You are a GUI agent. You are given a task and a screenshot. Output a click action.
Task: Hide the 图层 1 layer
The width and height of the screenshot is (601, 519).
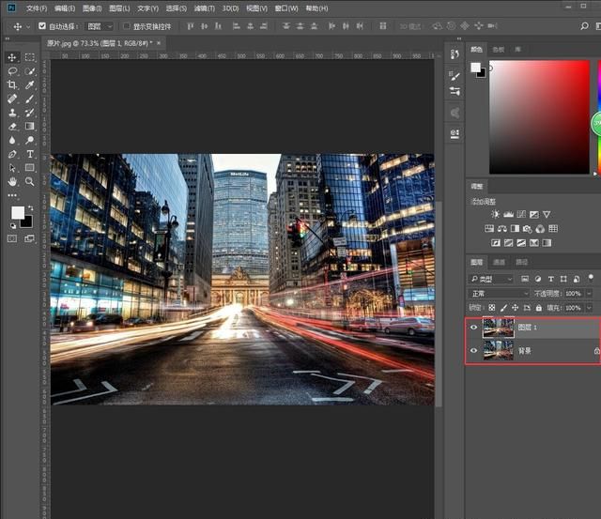pyautogui.click(x=473, y=328)
